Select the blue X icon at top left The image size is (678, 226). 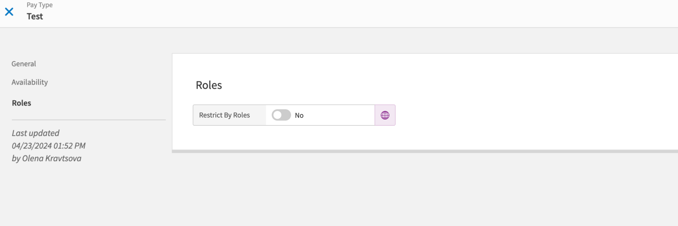(10, 12)
